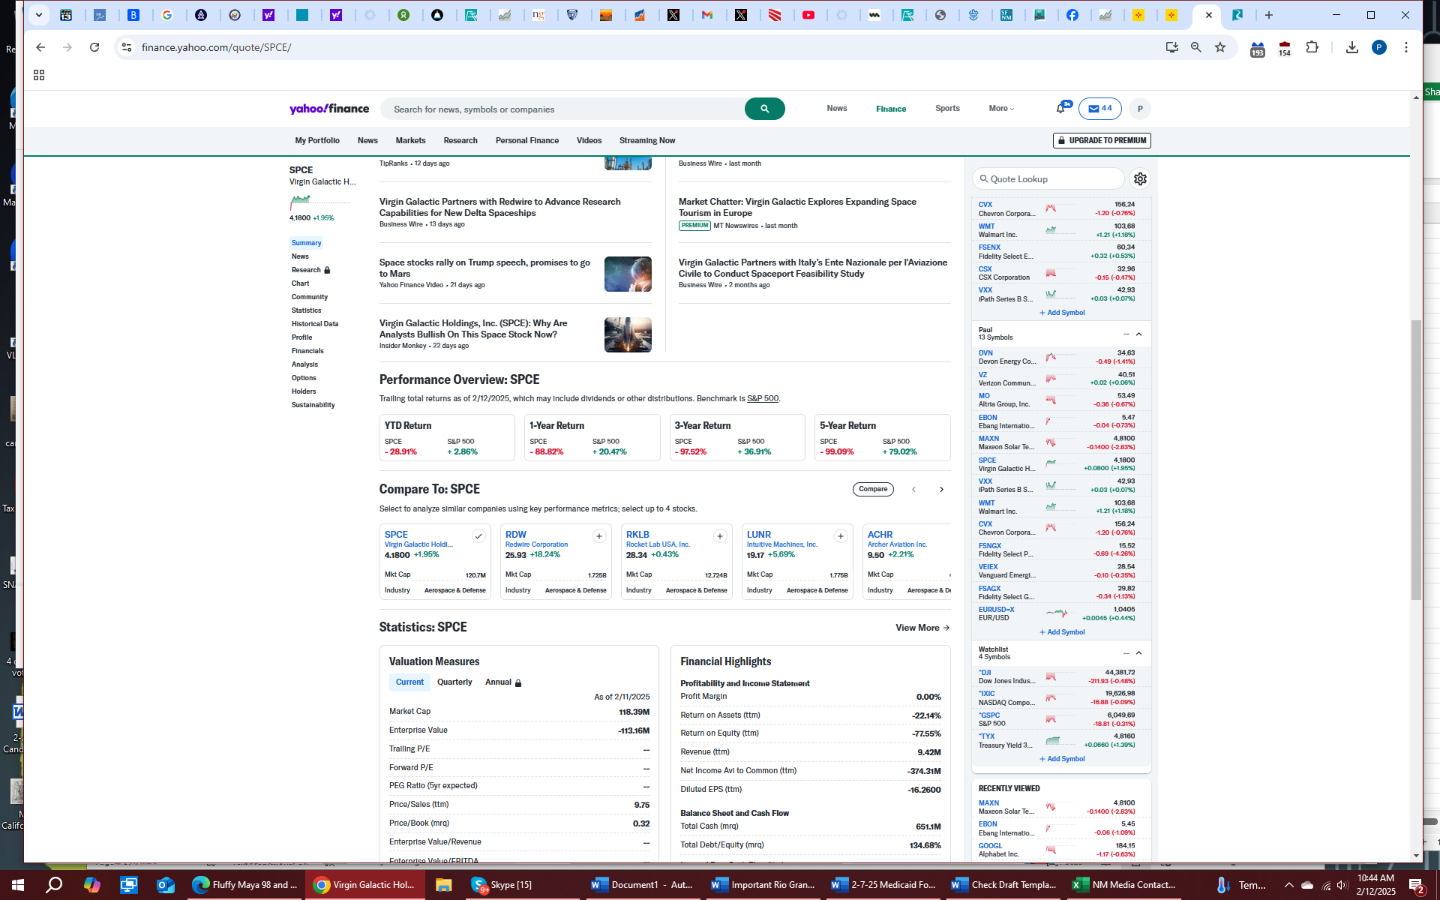Viewport: 1440px width, 900px height.
Task: Open File Explorer from the taskbar
Action: [443, 885]
